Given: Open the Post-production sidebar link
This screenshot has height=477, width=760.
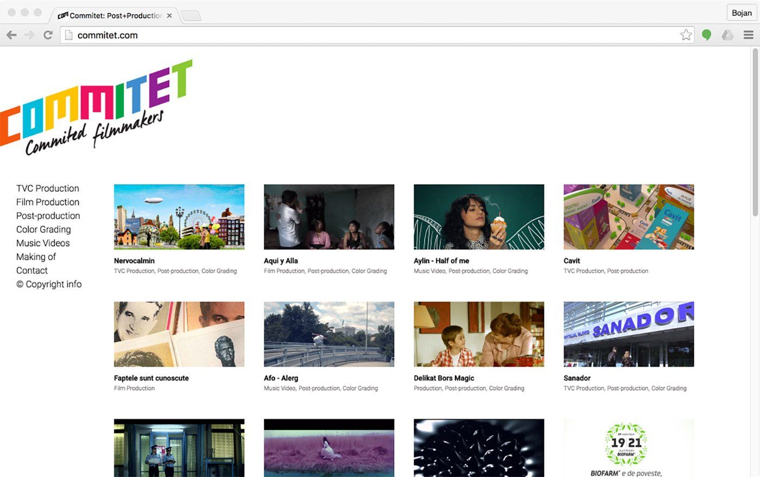Looking at the screenshot, I should (x=48, y=215).
